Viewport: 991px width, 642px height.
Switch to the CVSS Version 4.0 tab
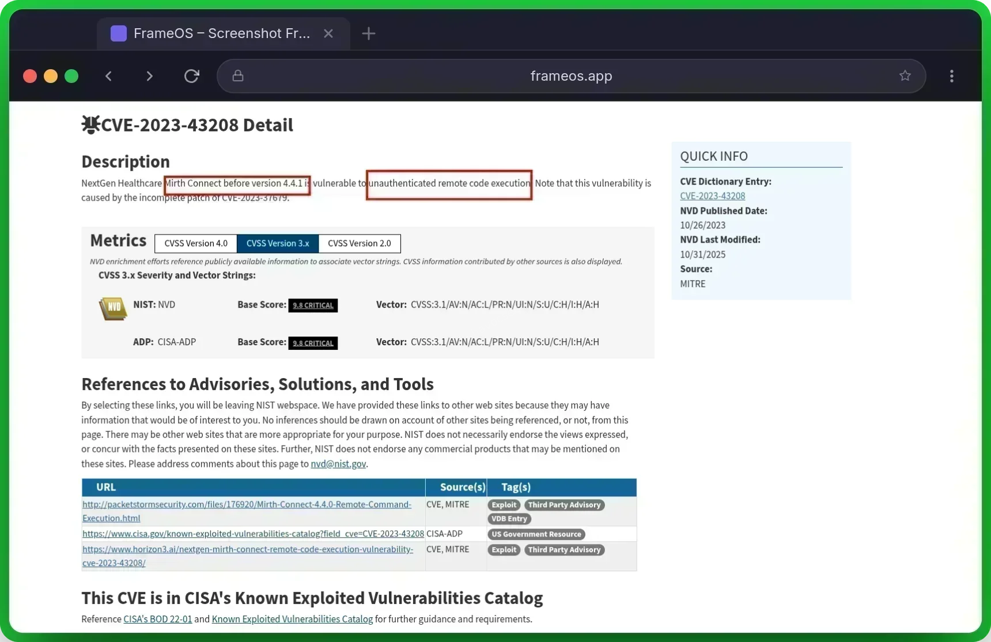click(196, 243)
